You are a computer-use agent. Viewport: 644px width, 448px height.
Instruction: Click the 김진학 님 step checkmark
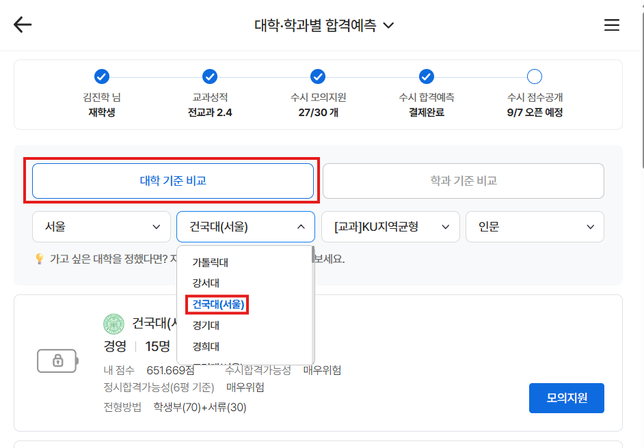click(x=102, y=76)
